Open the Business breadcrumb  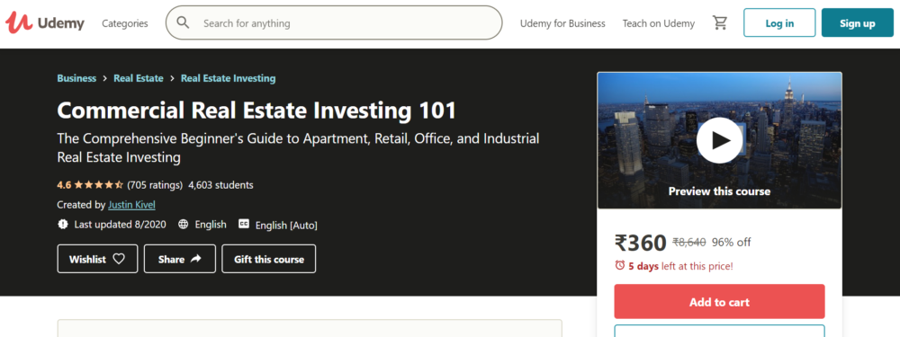[76, 78]
